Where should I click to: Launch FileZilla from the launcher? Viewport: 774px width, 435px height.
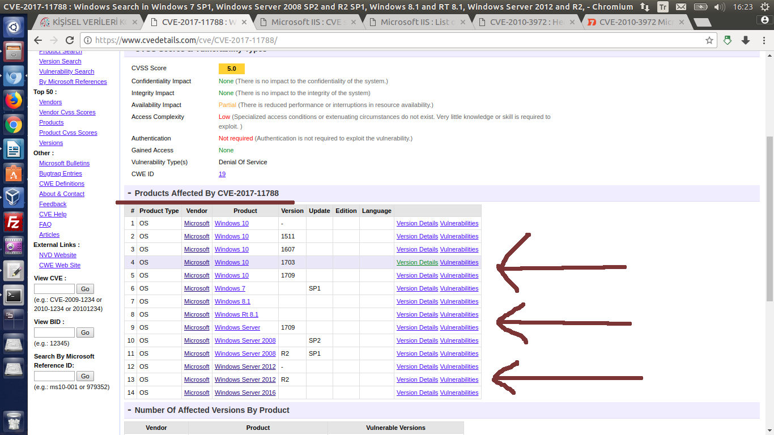(x=14, y=222)
